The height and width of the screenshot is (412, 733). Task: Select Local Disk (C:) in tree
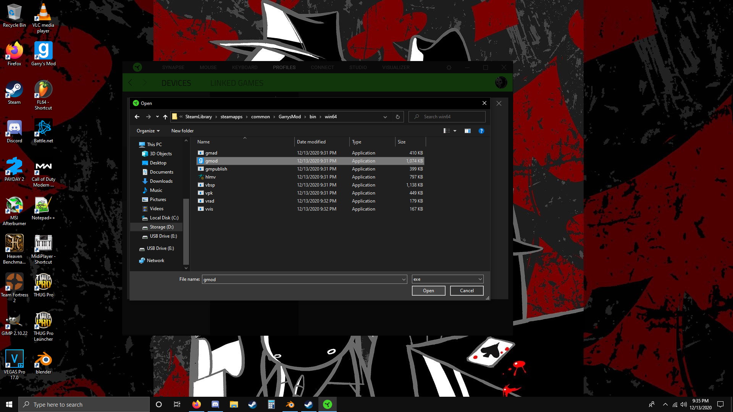pyautogui.click(x=164, y=218)
